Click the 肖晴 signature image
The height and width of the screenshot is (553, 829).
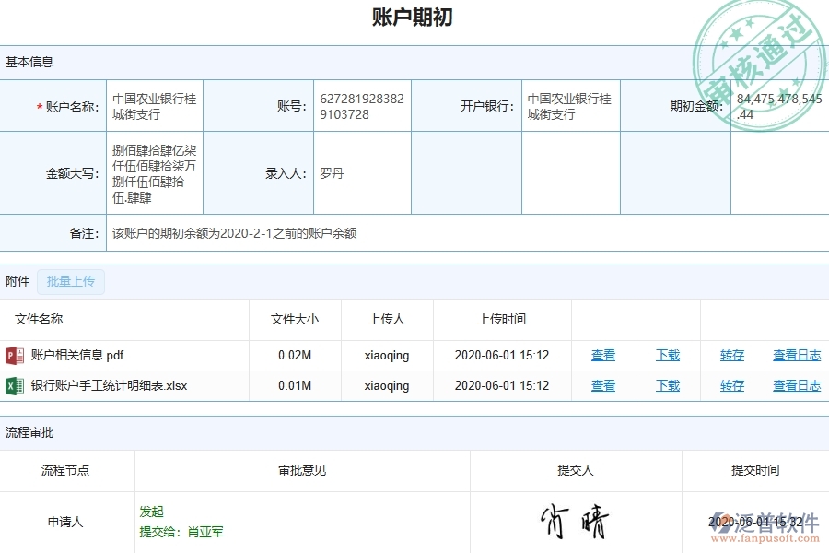[573, 521]
